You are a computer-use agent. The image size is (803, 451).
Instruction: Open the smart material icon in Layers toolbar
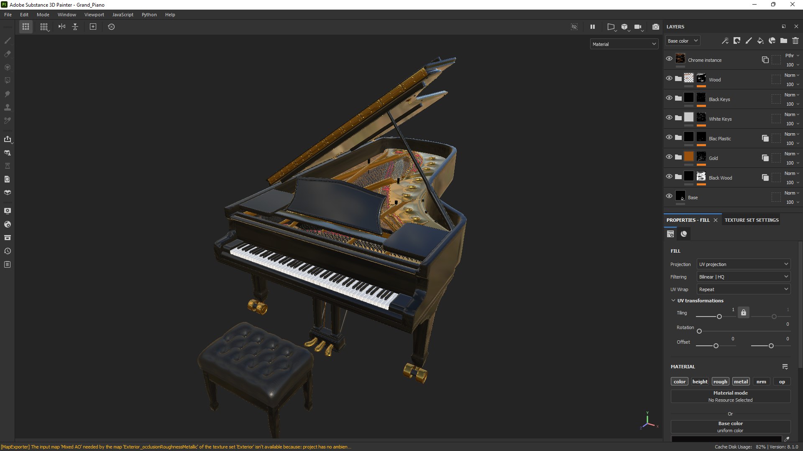tap(772, 41)
